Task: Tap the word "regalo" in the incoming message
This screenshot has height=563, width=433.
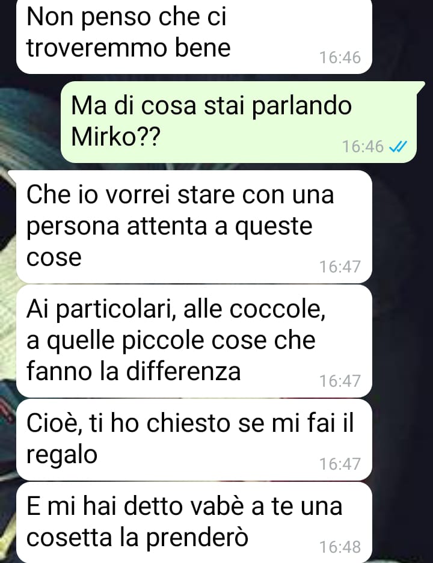Action: [62, 455]
